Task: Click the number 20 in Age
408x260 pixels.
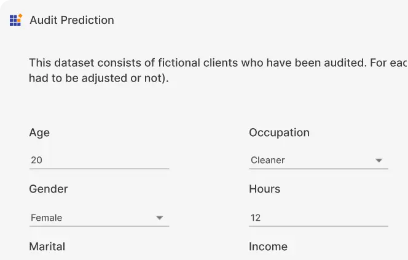Action: point(36,160)
